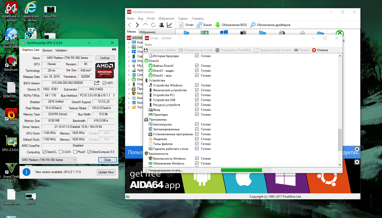Viewport: 382px width, 218px height.
Task: Click Обновления BIOS toolbar button
Action: pos(231,25)
